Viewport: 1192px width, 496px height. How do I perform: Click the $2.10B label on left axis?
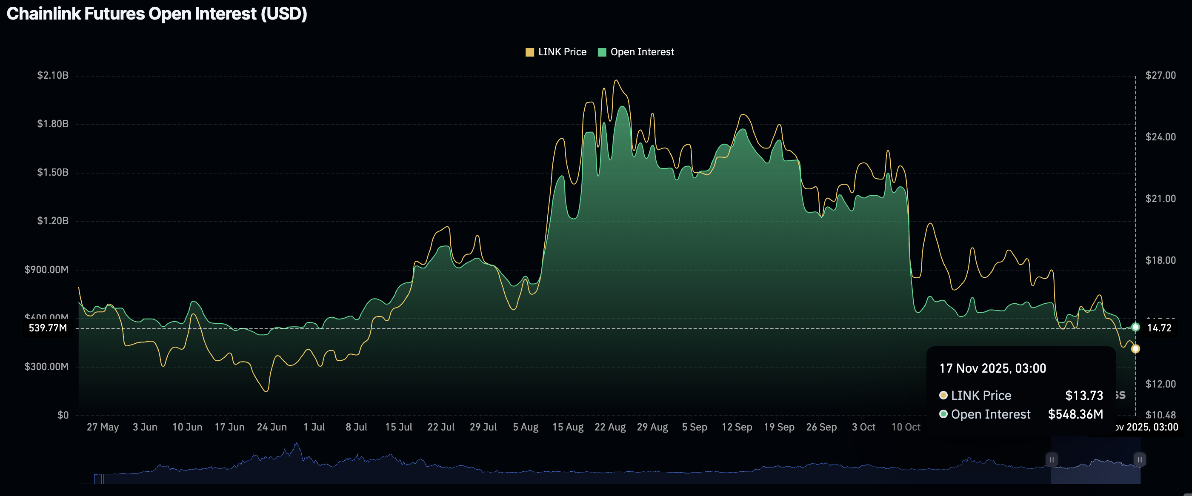point(53,75)
